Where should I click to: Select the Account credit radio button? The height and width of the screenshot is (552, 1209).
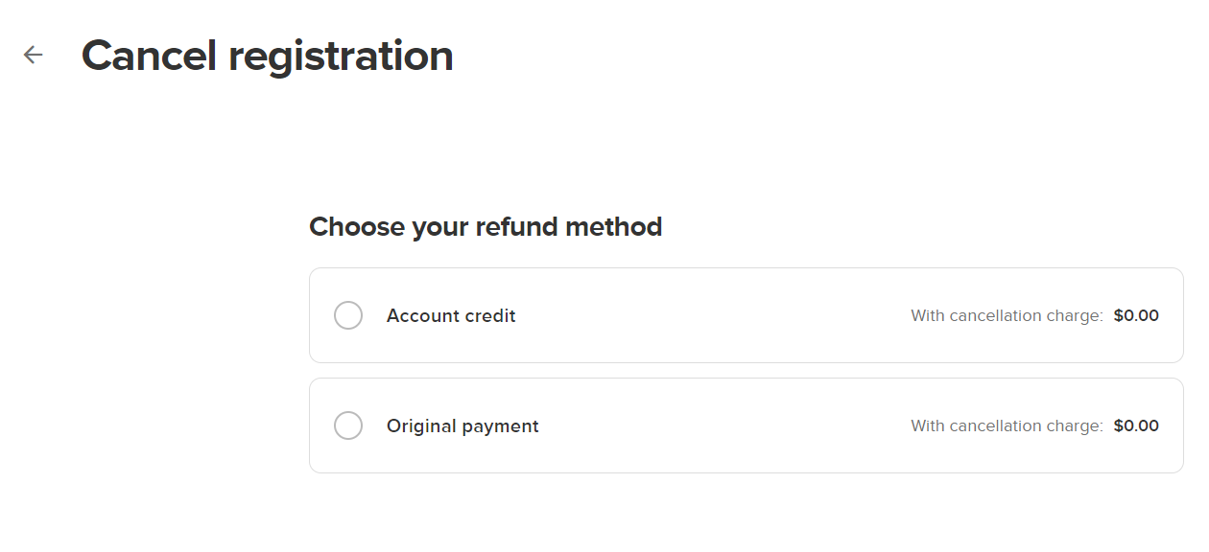tap(348, 315)
